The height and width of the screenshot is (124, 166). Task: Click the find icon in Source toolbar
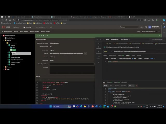[44, 80]
